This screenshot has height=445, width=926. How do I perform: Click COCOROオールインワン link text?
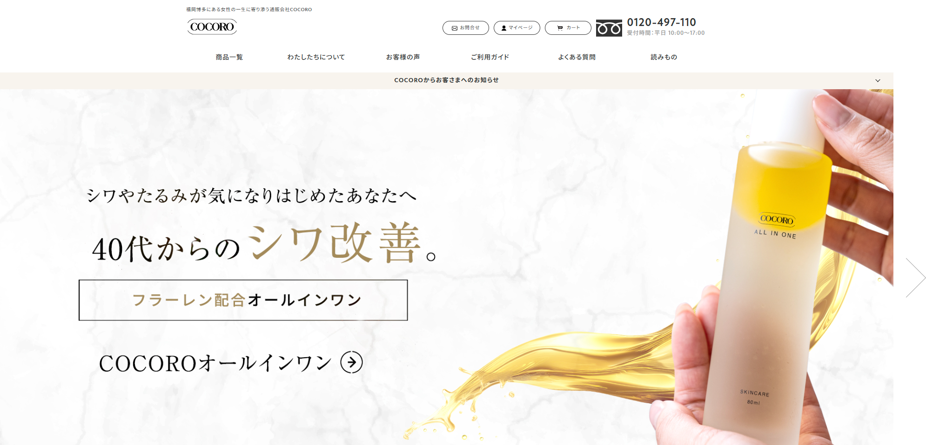(x=215, y=363)
